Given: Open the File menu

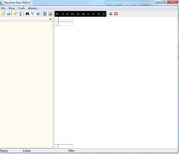Looking at the screenshot, I should 3,8.
